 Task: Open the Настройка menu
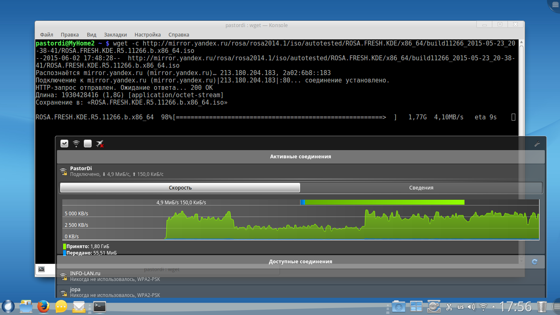click(148, 35)
